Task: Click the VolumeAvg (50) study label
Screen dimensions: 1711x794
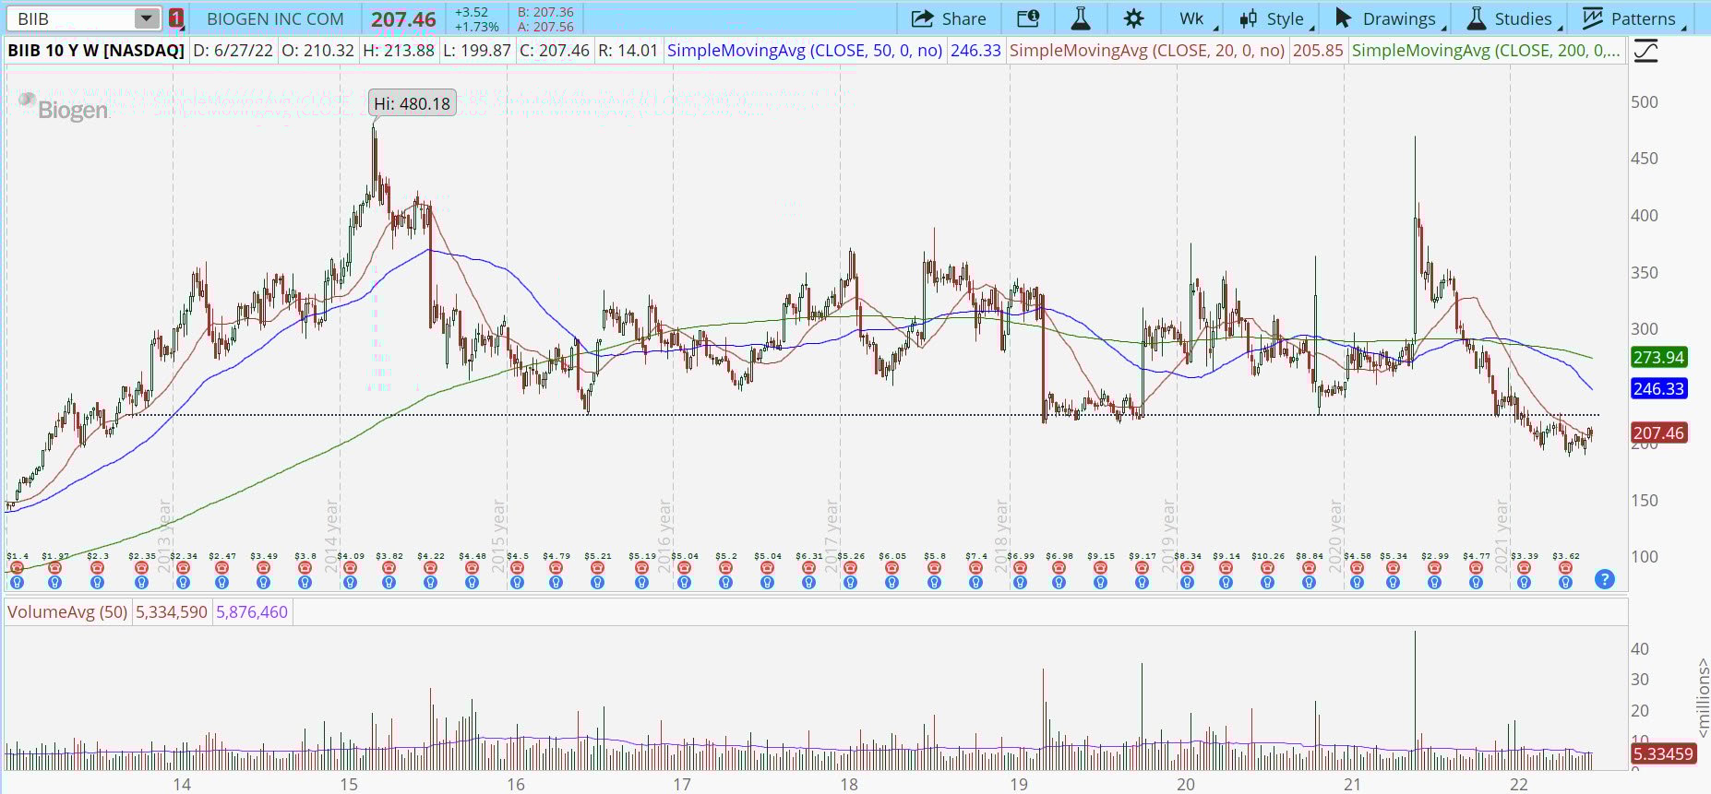Action: coord(67,612)
